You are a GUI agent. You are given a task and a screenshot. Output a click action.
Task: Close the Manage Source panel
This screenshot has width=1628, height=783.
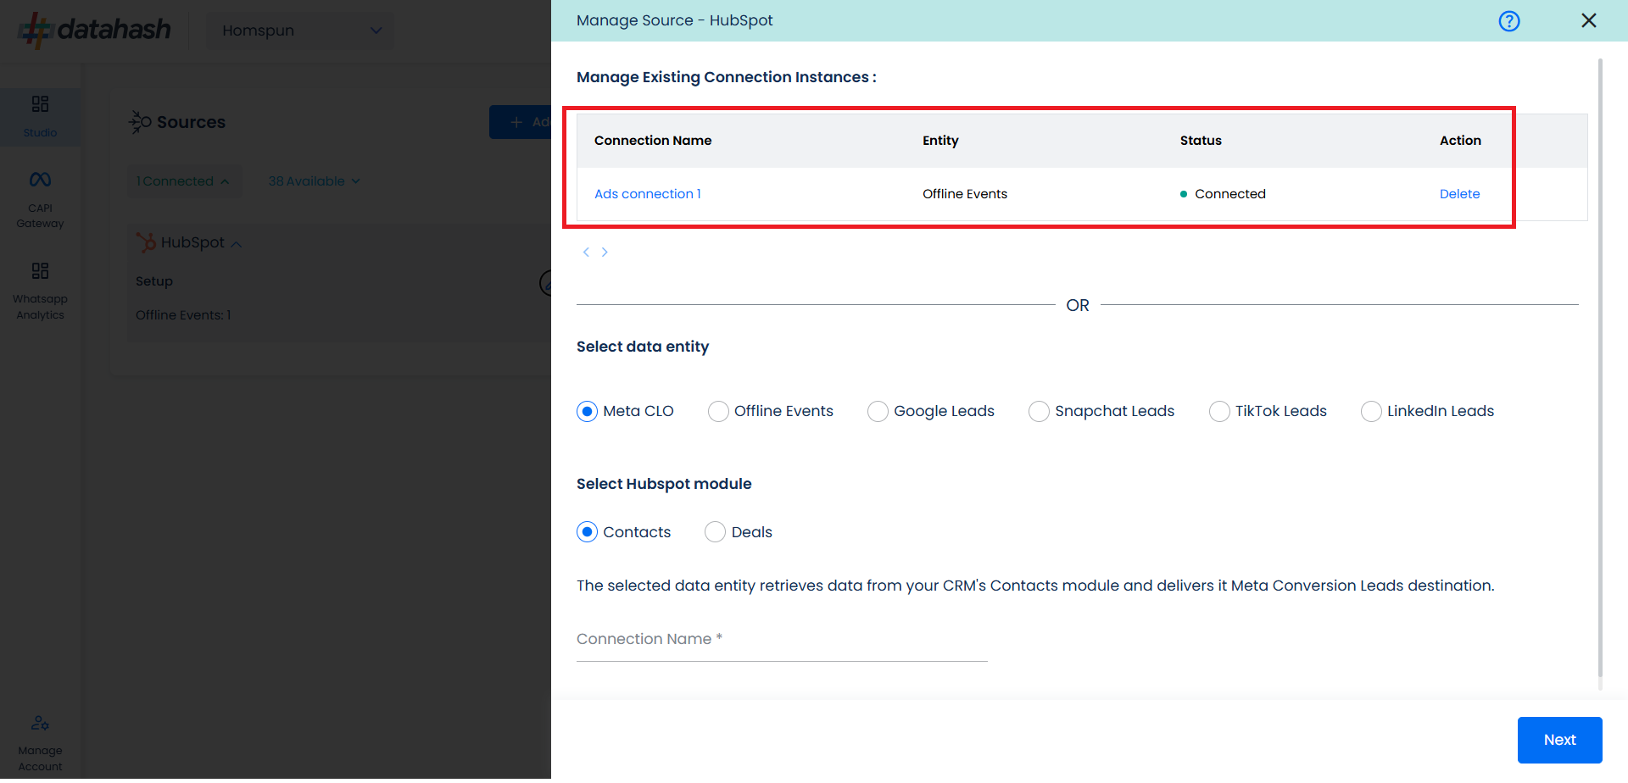[x=1589, y=20]
